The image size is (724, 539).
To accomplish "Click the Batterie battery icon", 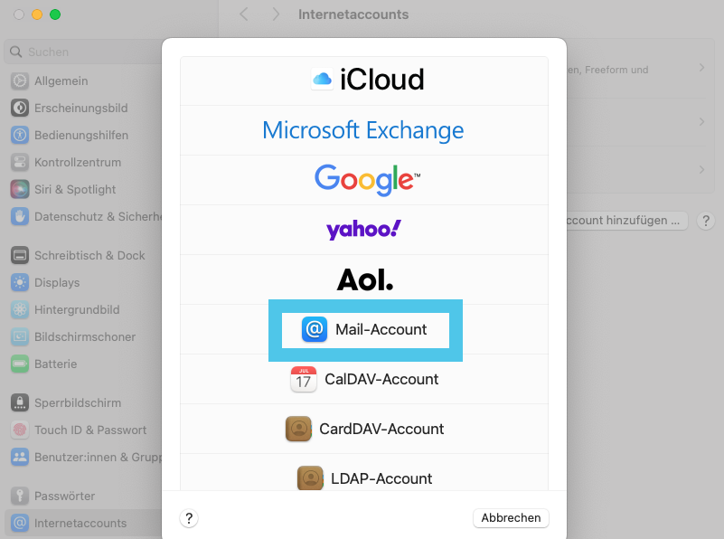I will [x=20, y=364].
